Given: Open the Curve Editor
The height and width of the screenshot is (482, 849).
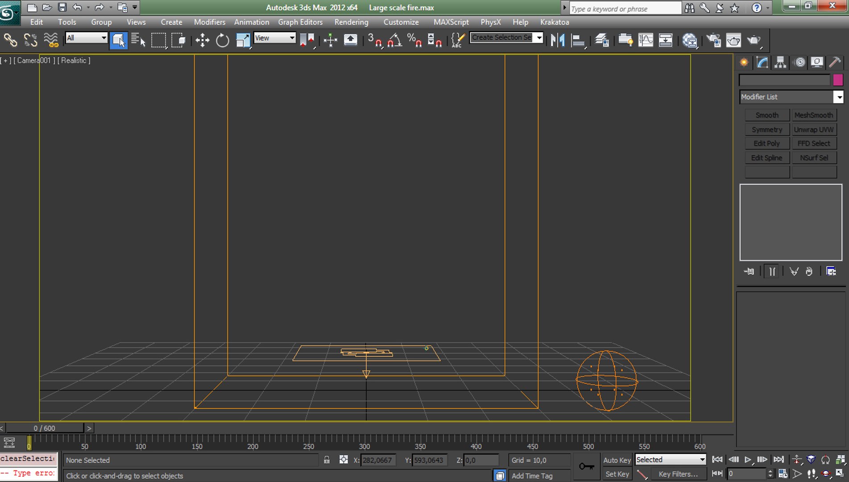Looking at the screenshot, I should pos(646,40).
